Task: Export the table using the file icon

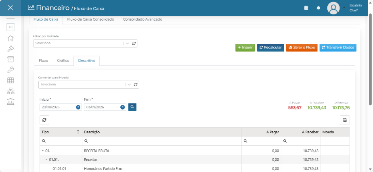Action: pyautogui.click(x=345, y=120)
